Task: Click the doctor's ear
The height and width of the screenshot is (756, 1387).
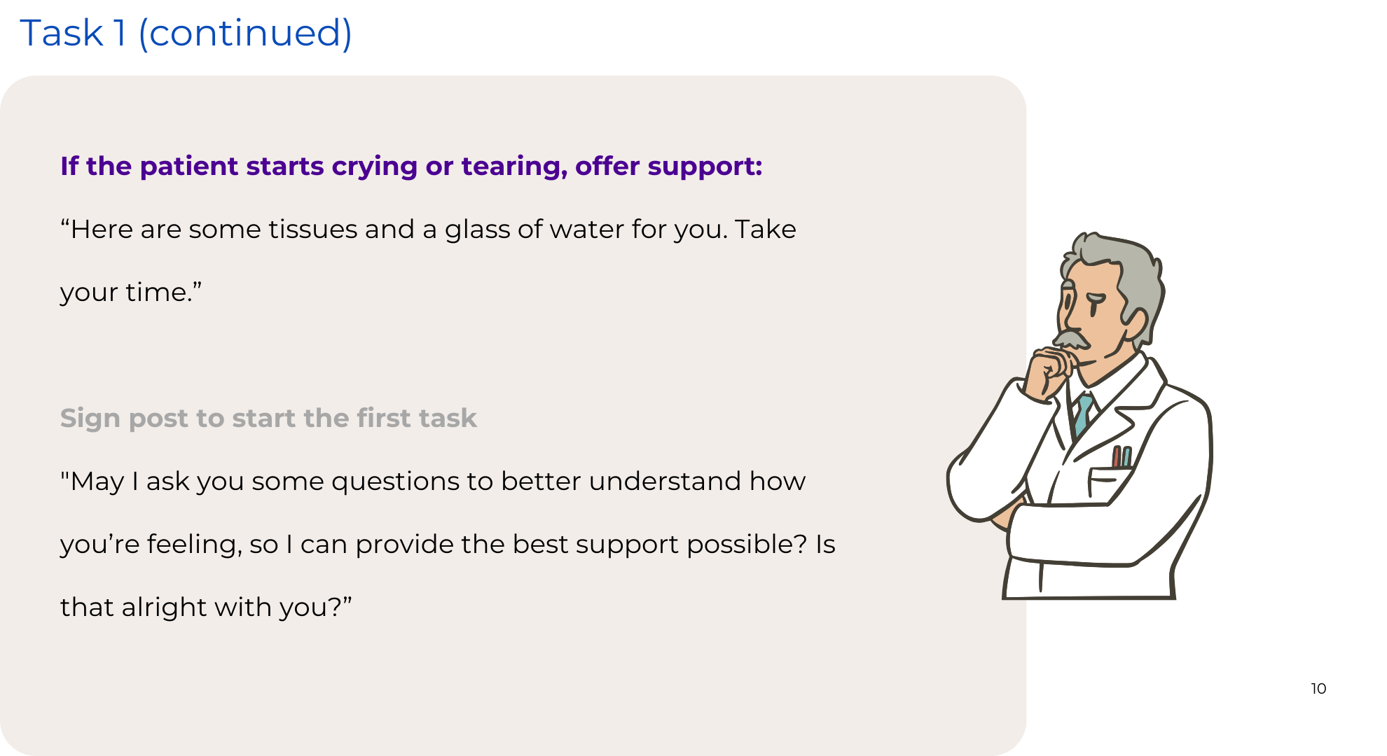Action: coord(1135,324)
